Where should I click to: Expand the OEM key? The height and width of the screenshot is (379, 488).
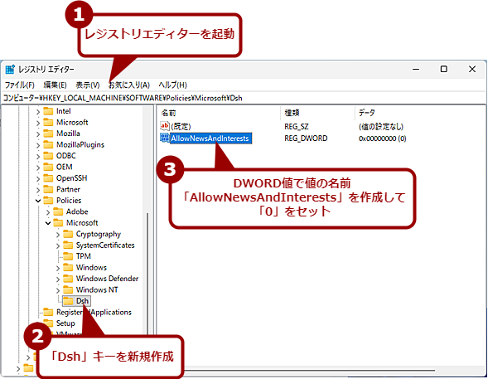(38, 168)
